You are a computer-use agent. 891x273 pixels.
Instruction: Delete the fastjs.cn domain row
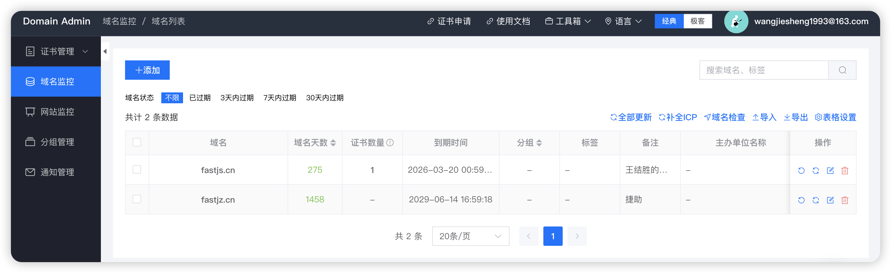[x=845, y=170]
